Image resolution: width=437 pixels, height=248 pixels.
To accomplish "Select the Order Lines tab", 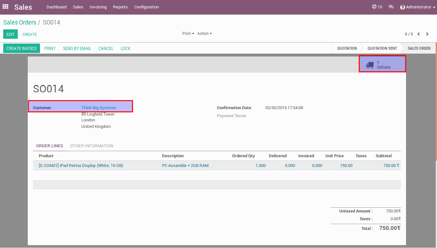I will click(x=49, y=146).
